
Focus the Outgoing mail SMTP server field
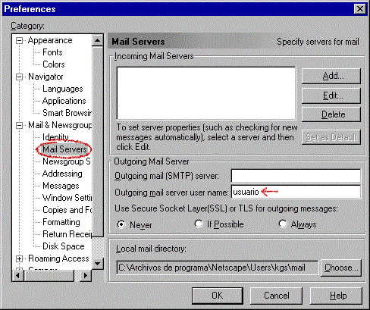(296, 176)
